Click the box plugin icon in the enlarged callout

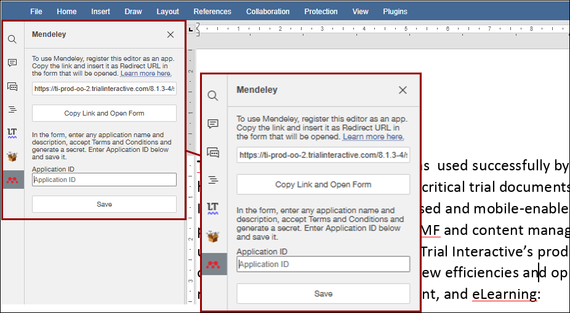coord(213,236)
